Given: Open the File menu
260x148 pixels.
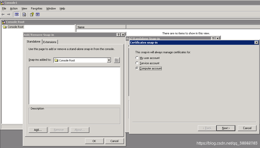Looking at the screenshot, I should 4,8.
